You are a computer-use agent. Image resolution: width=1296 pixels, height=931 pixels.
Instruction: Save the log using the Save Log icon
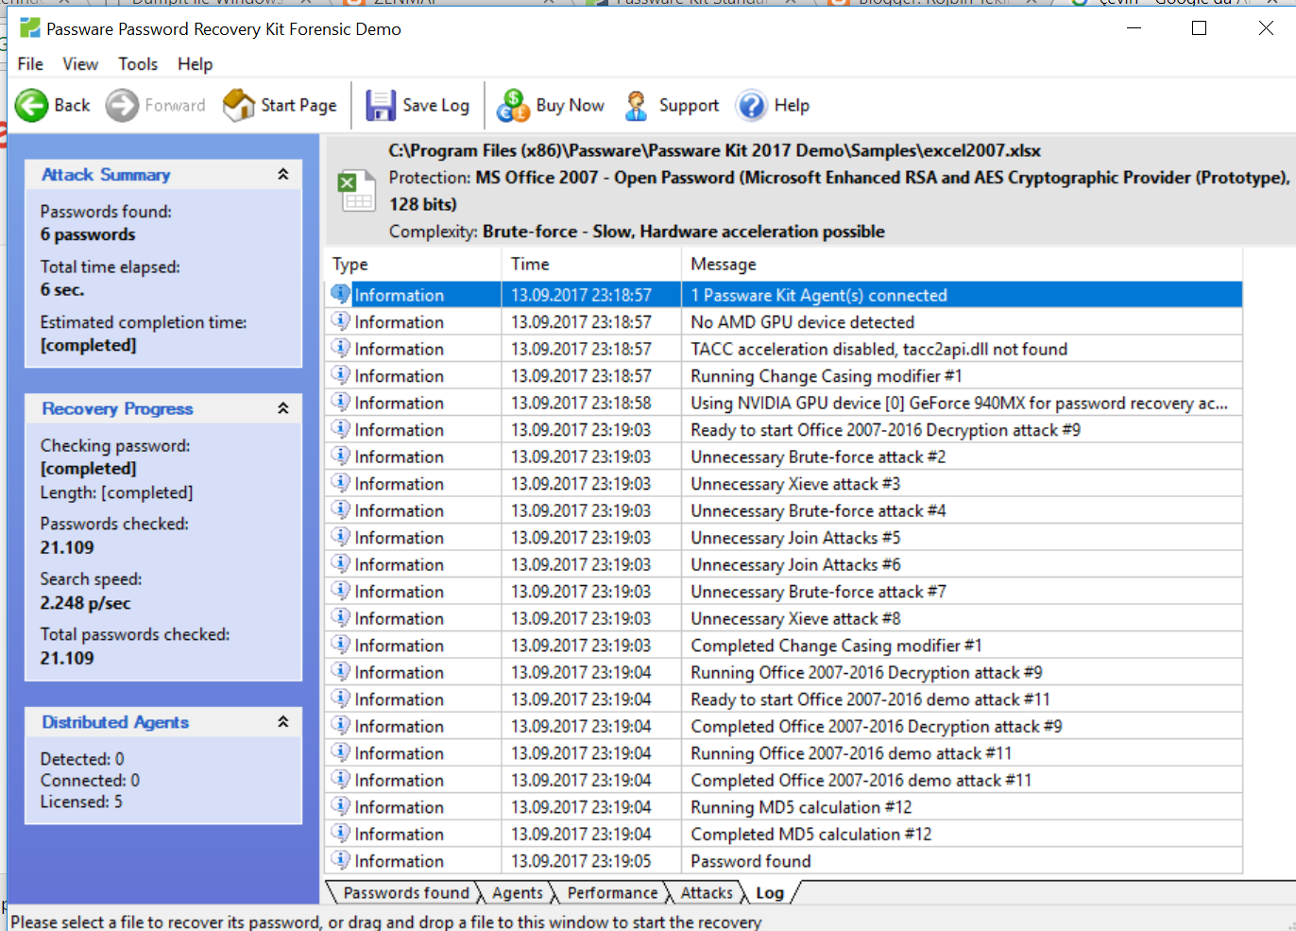point(381,105)
